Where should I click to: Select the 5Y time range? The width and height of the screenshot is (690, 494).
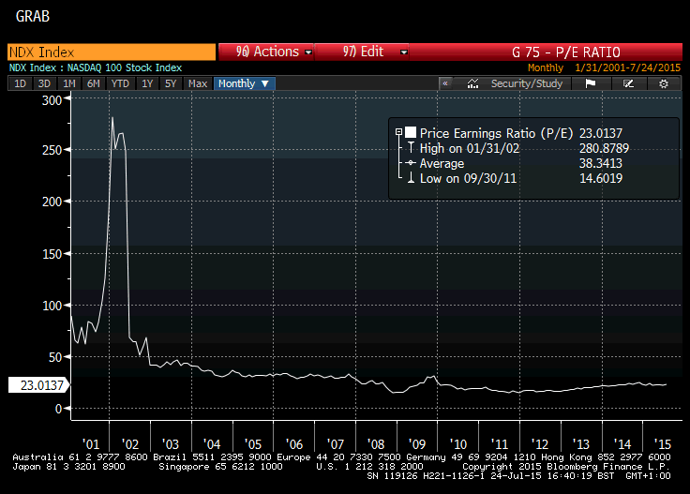[x=170, y=83]
